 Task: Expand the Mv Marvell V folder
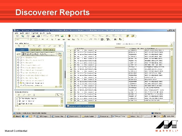[18, 62]
